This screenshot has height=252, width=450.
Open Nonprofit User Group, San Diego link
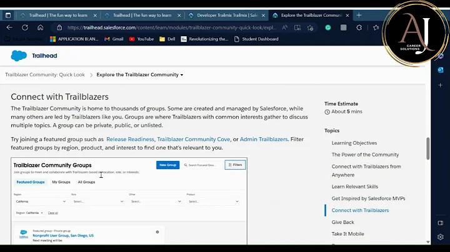coord(63,235)
